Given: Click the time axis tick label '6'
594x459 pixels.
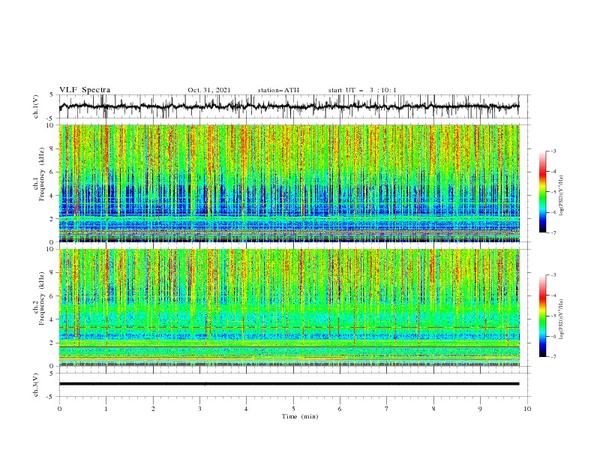Looking at the screenshot, I should [x=340, y=409].
